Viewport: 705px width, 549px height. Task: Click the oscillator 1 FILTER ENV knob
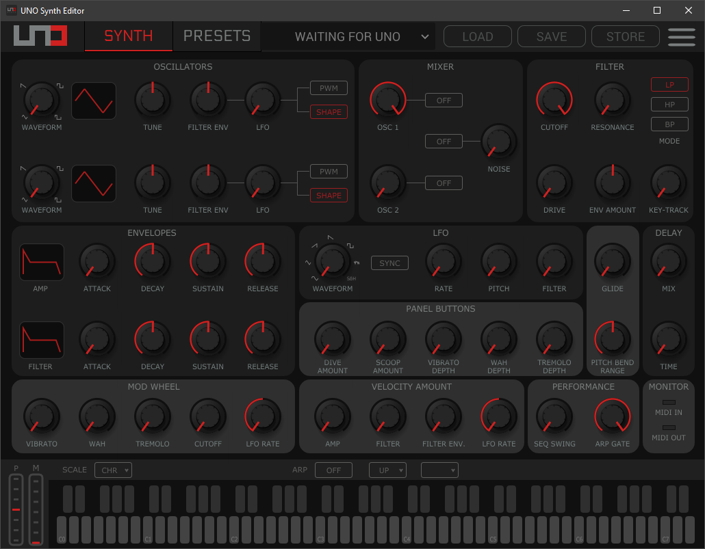point(207,101)
